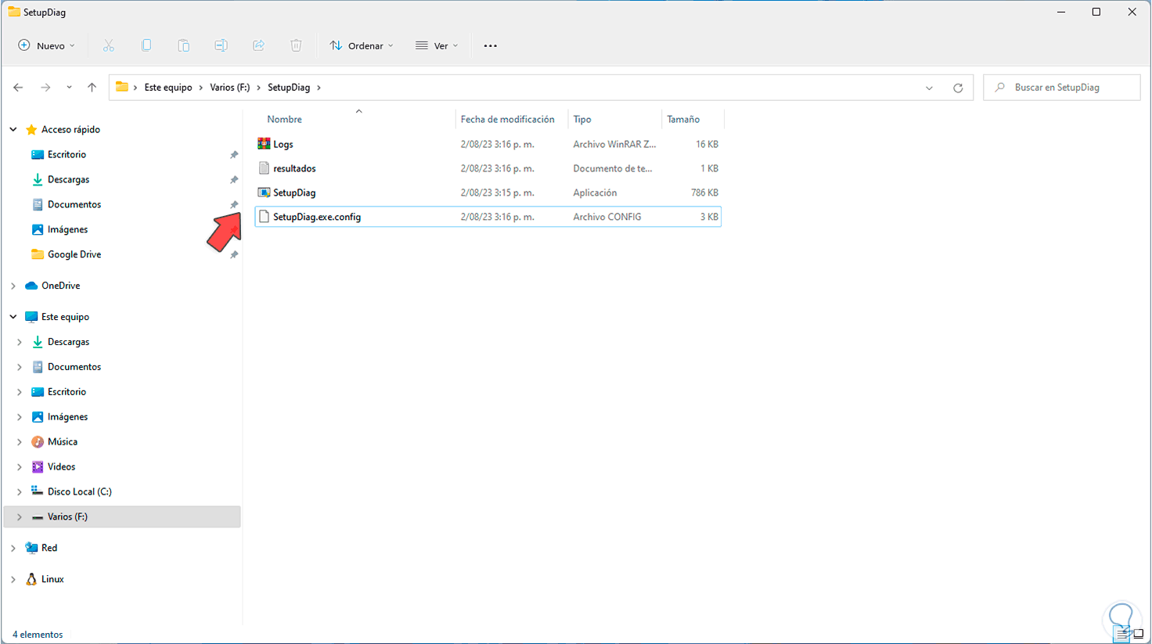Expand the Varios (F:) node
This screenshot has width=1152, height=644.
coord(20,517)
